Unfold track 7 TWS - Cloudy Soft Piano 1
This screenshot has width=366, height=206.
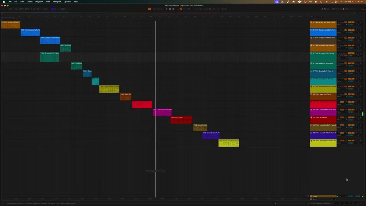[x=311, y=71]
